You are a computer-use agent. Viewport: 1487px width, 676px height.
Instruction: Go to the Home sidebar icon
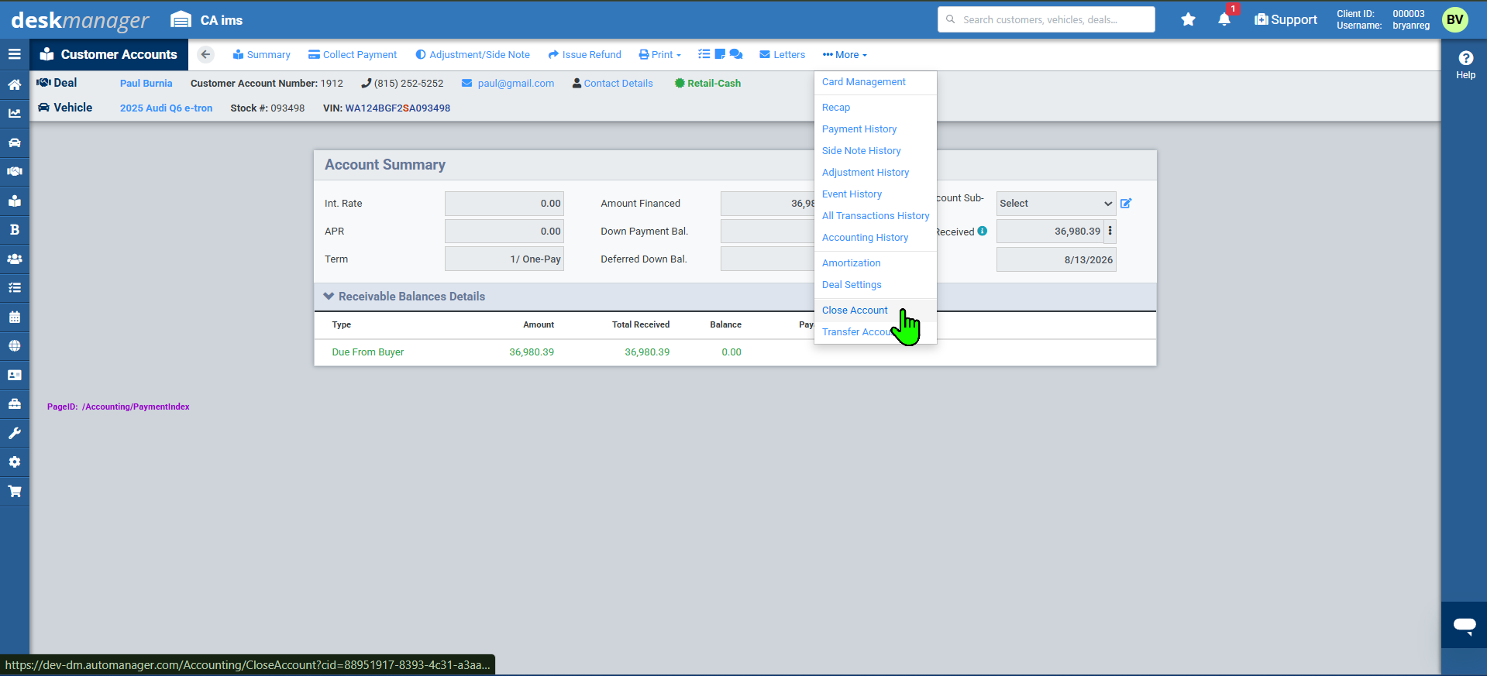[x=14, y=84]
